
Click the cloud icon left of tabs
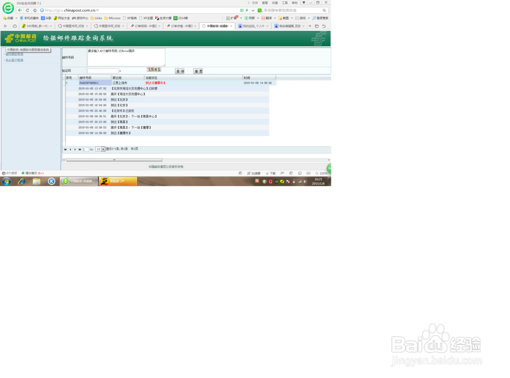click(15, 26)
